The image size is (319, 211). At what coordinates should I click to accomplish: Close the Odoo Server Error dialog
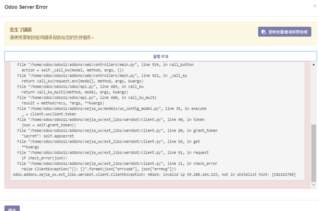pos(314,6)
